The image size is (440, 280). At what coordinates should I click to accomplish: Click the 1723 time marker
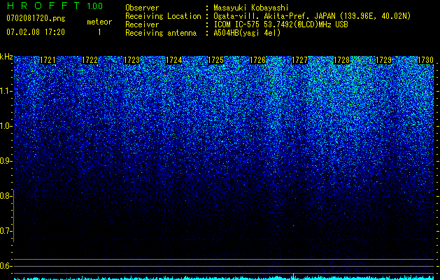pyautogui.click(x=132, y=60)
